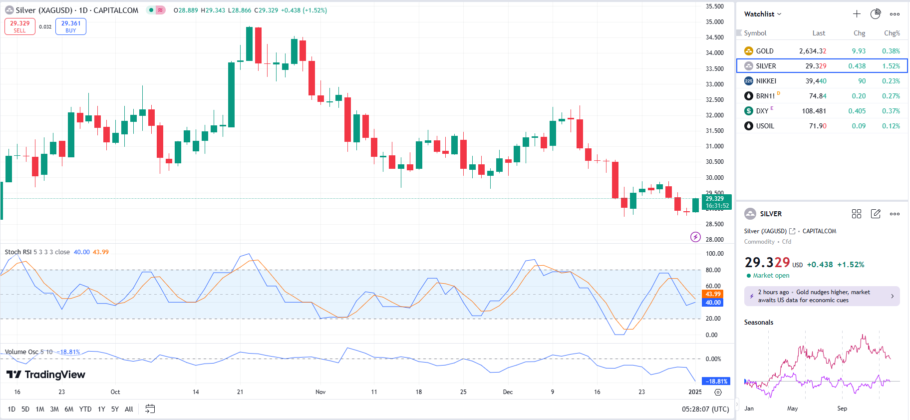910x420 pixels.
Task: Open the Watchlist three-dots settings menu
Action: point(895,14)
